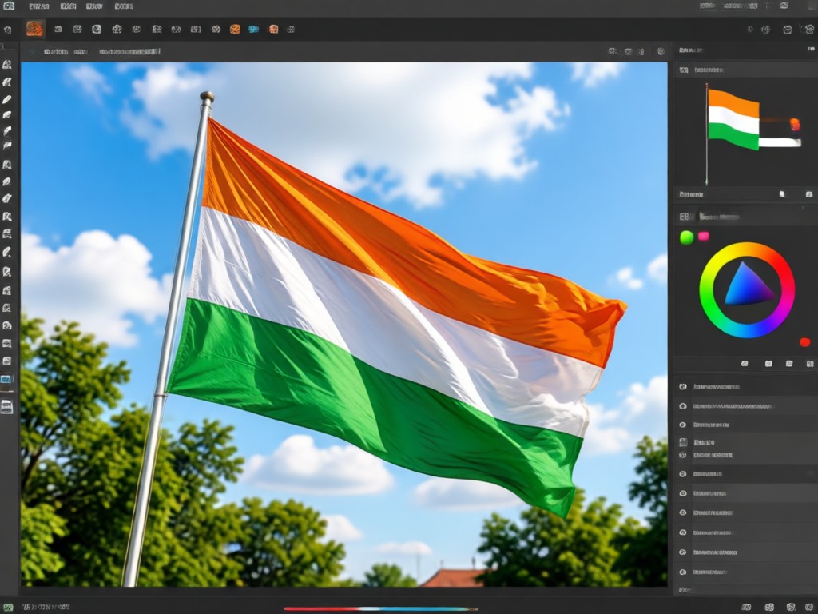Toggle the bottommost eye icon in the layers list
Viewport: 818px width, 614px height.
(683, 572)
